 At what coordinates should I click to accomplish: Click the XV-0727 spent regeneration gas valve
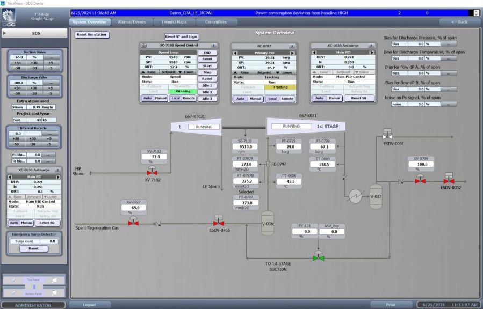point(133,221)
